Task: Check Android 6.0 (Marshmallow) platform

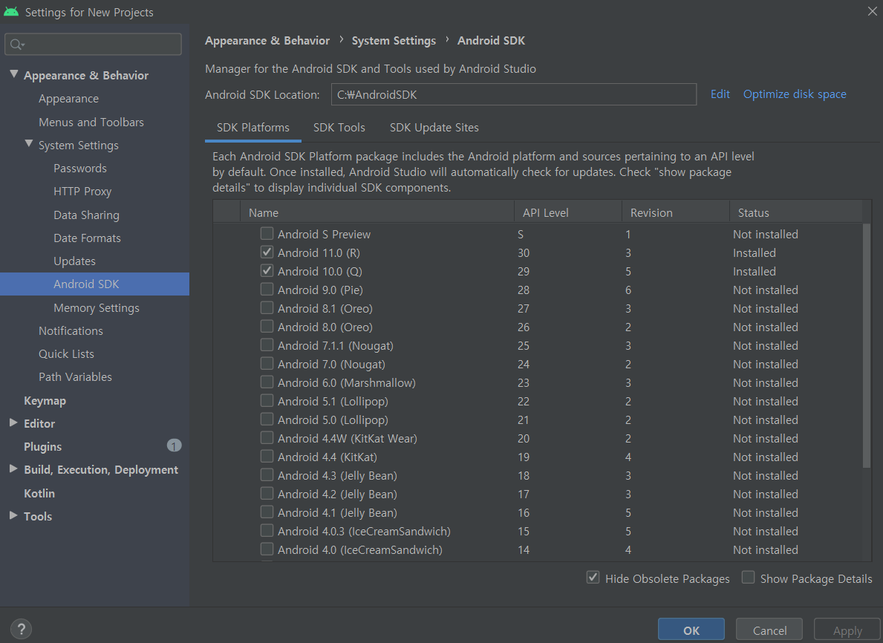Action: 267,382
